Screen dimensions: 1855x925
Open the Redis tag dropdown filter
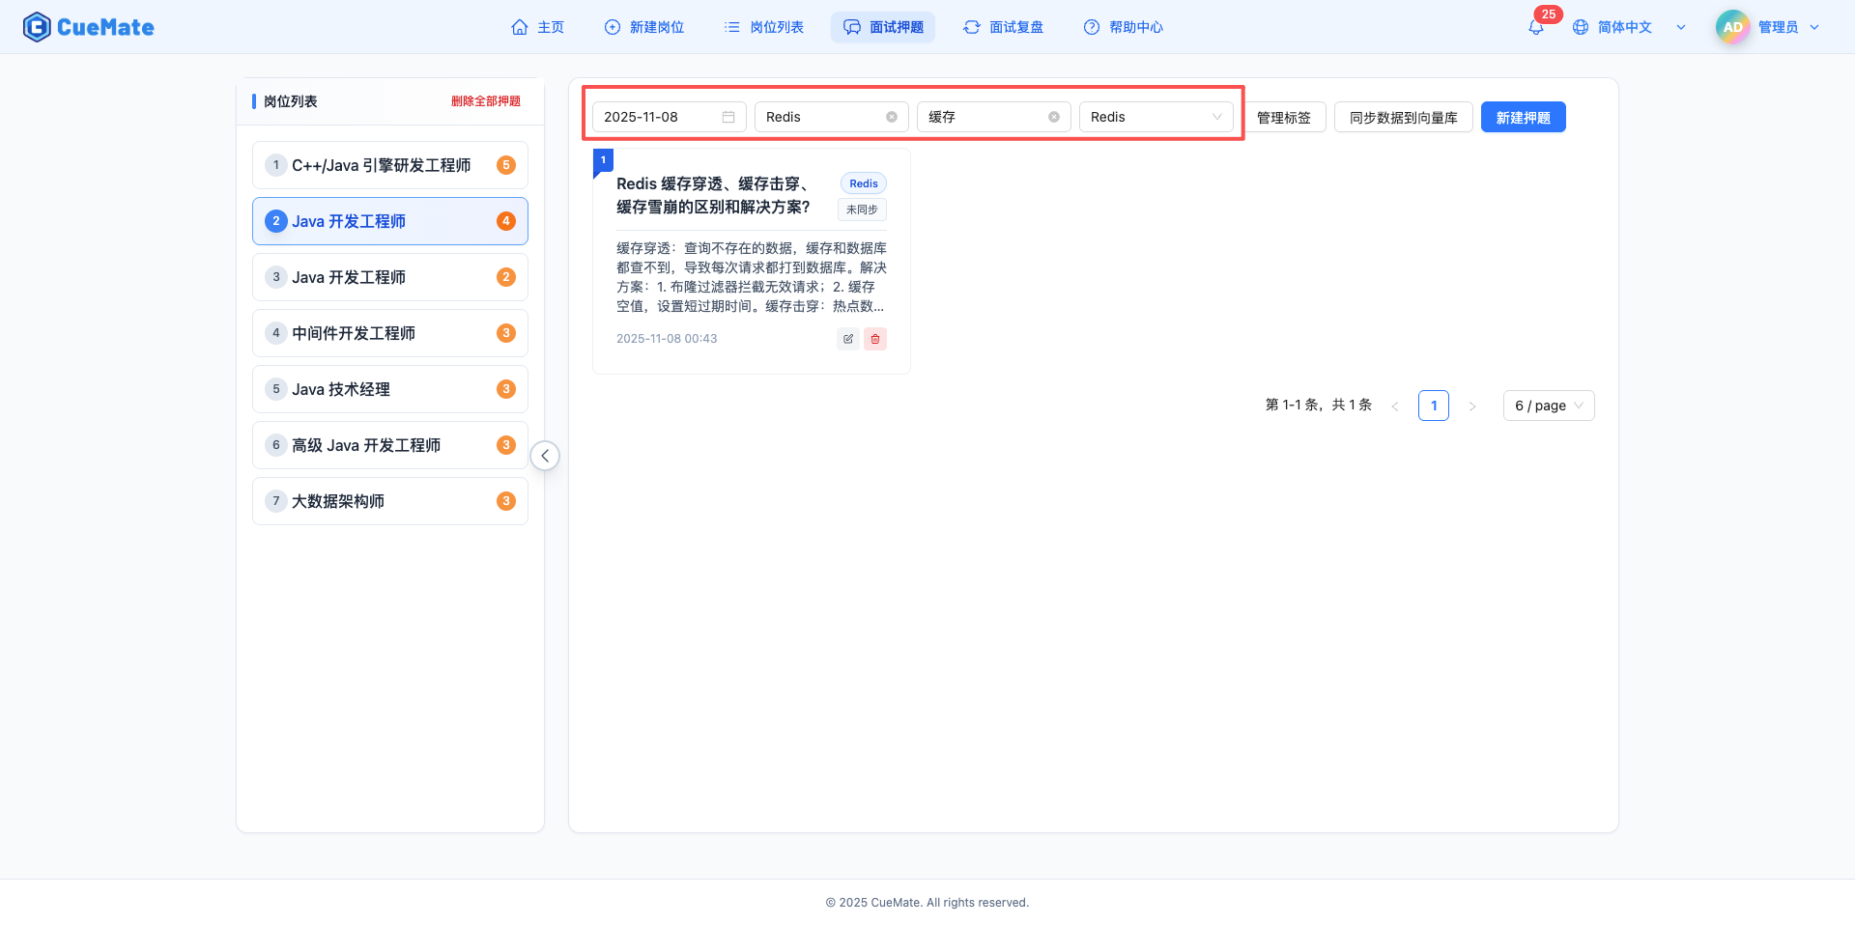pyautogui.click(x=1156, y=116)
